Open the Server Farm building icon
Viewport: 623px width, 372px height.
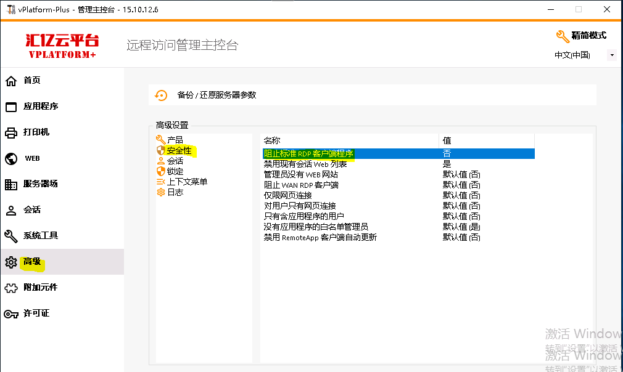click(10, 184)
